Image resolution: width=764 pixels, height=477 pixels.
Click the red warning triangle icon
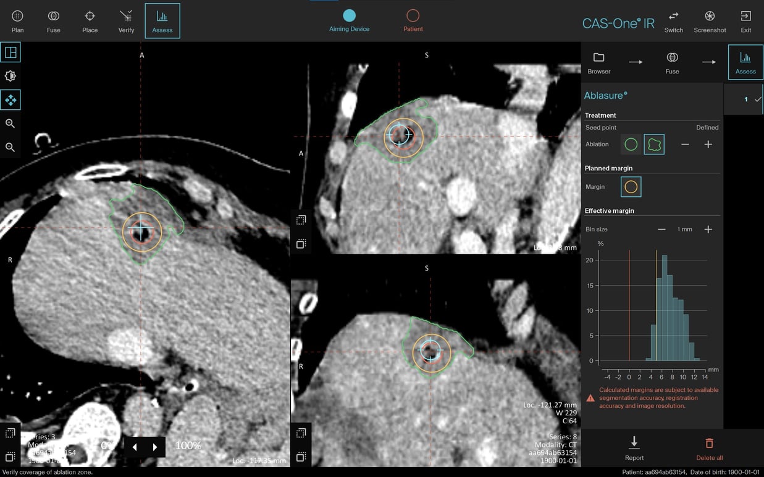click(x=590, y=398)
